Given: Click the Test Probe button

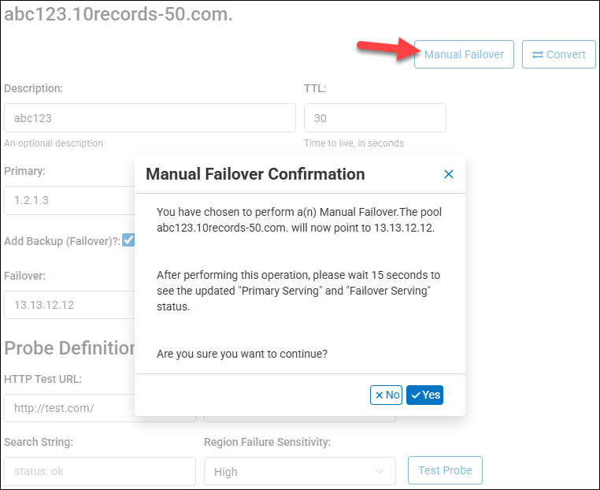Looking at the screenshot, I should tap(445, 470).
